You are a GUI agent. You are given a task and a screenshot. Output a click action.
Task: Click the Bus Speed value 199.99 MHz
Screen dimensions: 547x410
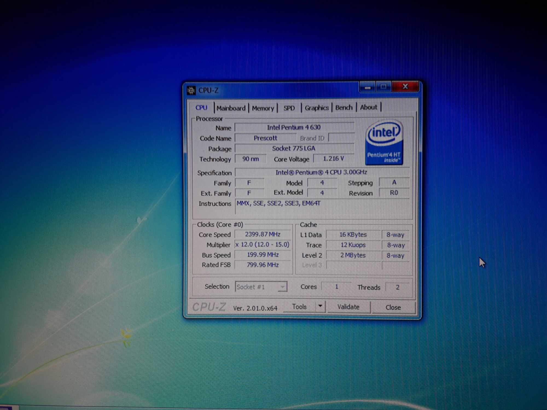(x=263, y=255)
